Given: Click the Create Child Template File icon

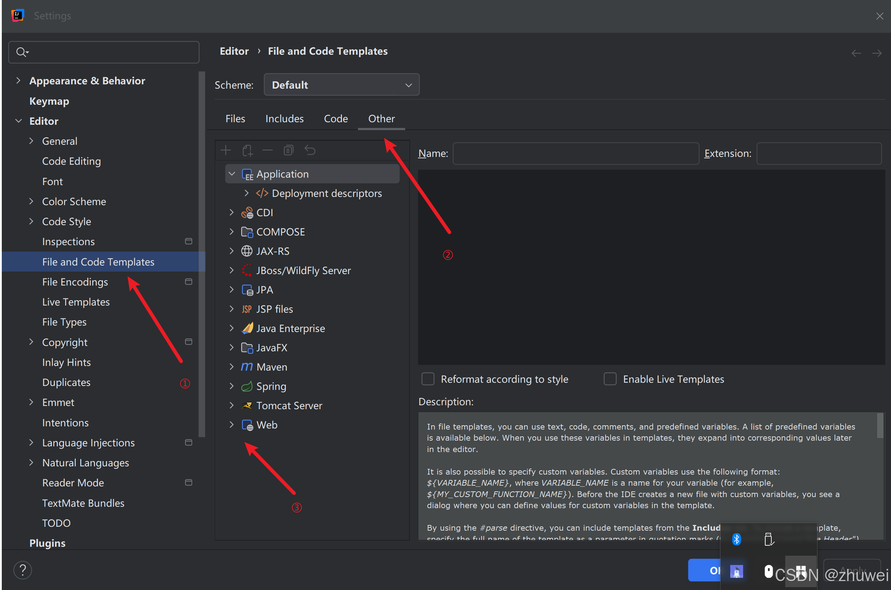Looking at the screenshot, I should coord(247,150).
